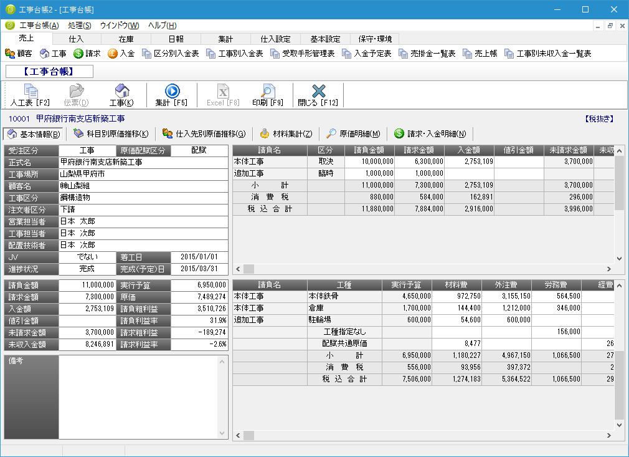Viewport: 629px width, 457px height.
Task: Click the 閉じる [F12] close button
Action: pos(318,95)
